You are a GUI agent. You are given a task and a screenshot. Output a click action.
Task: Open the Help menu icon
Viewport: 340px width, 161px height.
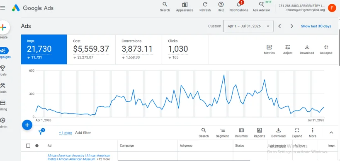click(221, 7)
